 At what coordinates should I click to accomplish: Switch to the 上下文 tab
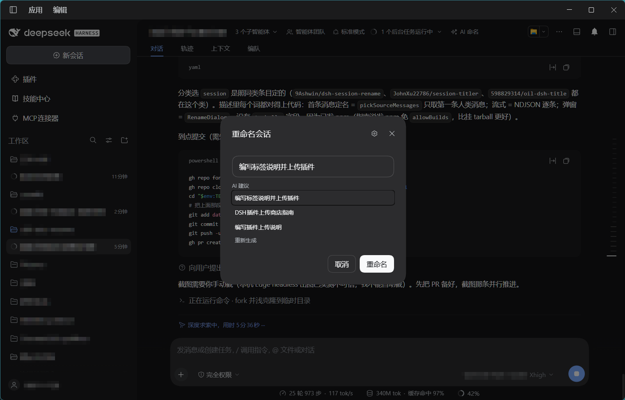pyautogui.click(x=220, y=49)
